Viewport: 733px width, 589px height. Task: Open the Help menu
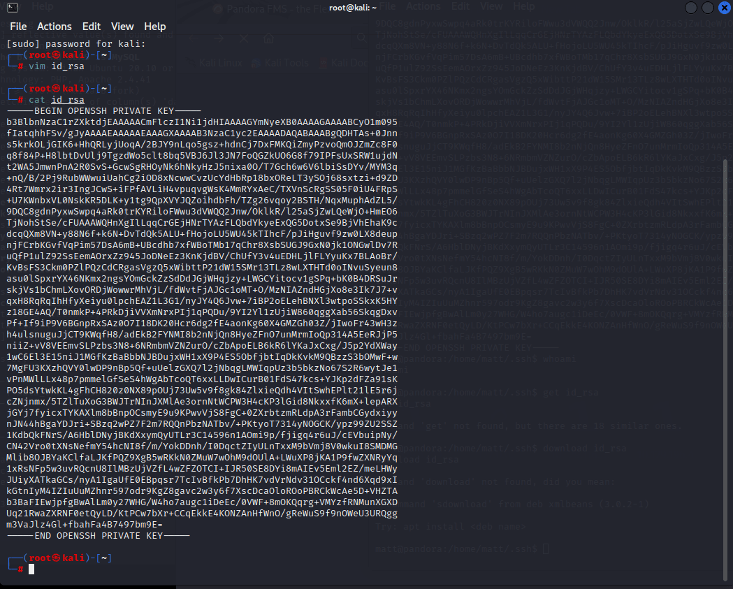tap(155, 27)
